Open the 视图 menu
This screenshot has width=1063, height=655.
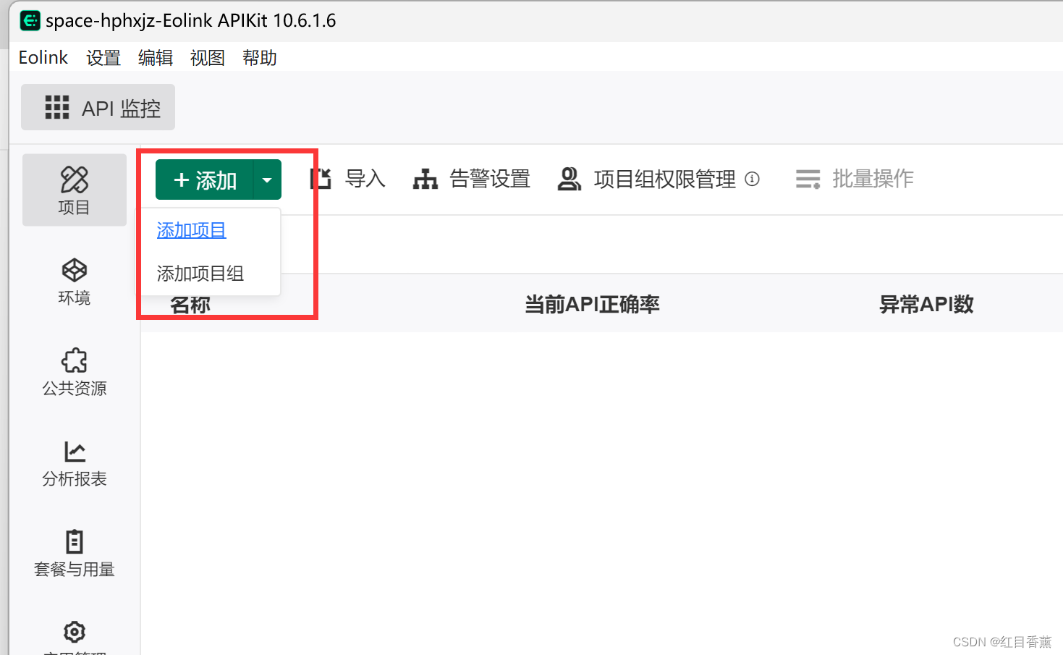(x=208, y=58)
